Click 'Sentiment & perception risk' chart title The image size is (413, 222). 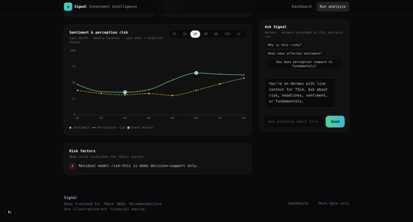(x=98, y=32)
